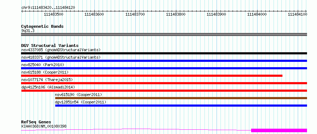Image resolution: width=317 pixels, height=134 pixels.
Task: Click the nsv4183371 (gnomADStructuralVariants) label
Action: coord(61,57)
